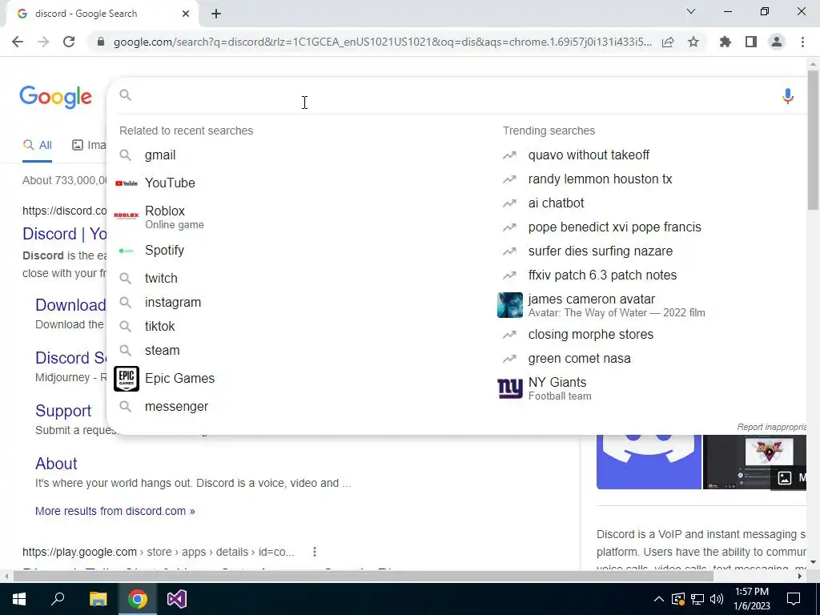Image resolution: width=820 pixels, height=615 pixels.
Task: Open the Chrome profile avatar
Action: [x=777, y=42]
